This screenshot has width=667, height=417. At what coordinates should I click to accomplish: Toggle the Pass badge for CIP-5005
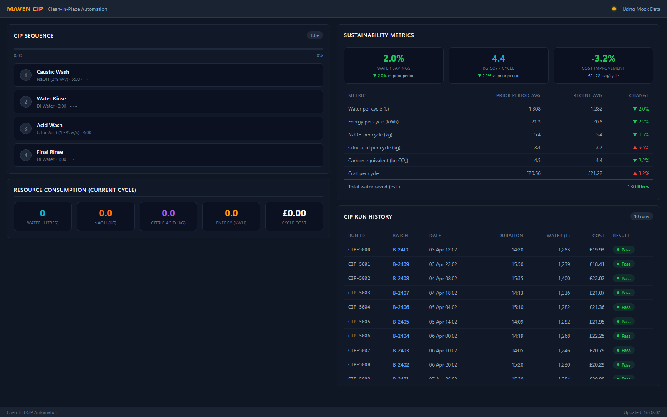click(624, 322)
